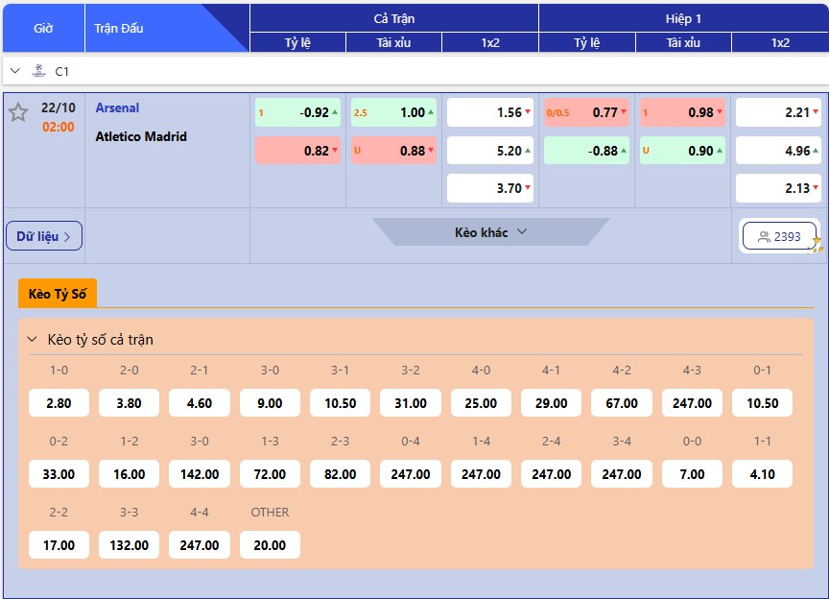The height and width of the screenshot is (599, 829).
Task: Pick the OTHER score odds 20.00
Action: pos(270,545)
